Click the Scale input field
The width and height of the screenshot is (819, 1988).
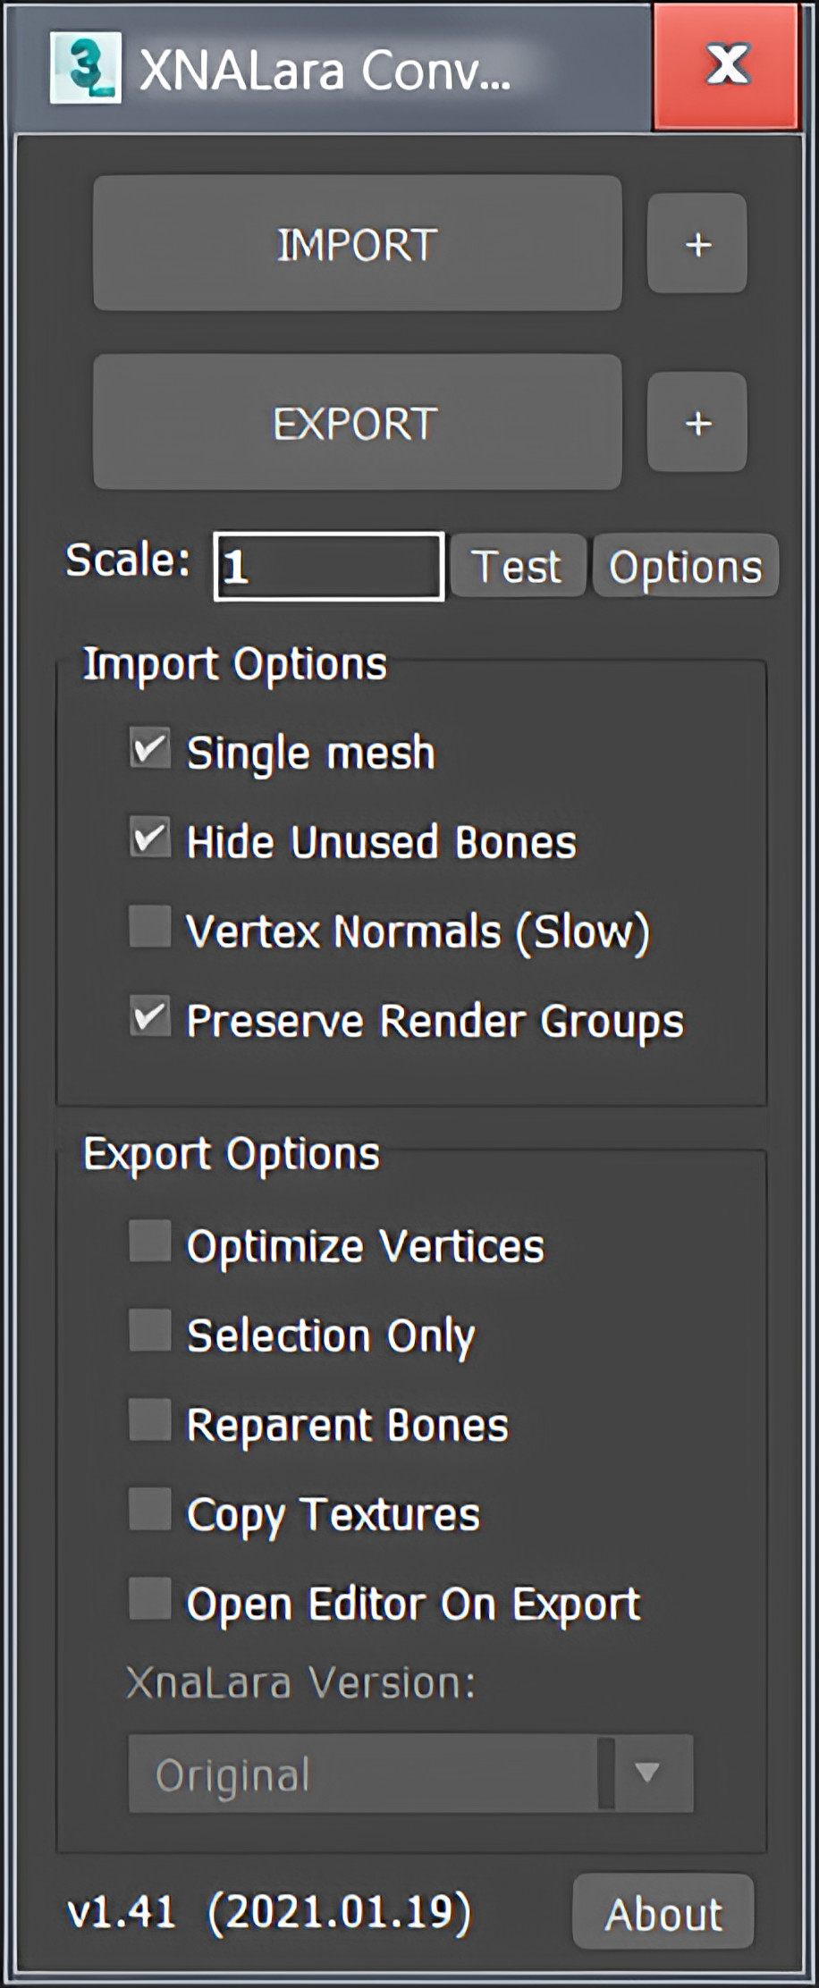pyautogui.click(x=329, y=567)
